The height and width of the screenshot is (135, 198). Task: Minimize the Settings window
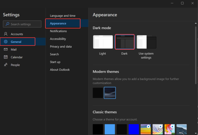tap(172, 3)
